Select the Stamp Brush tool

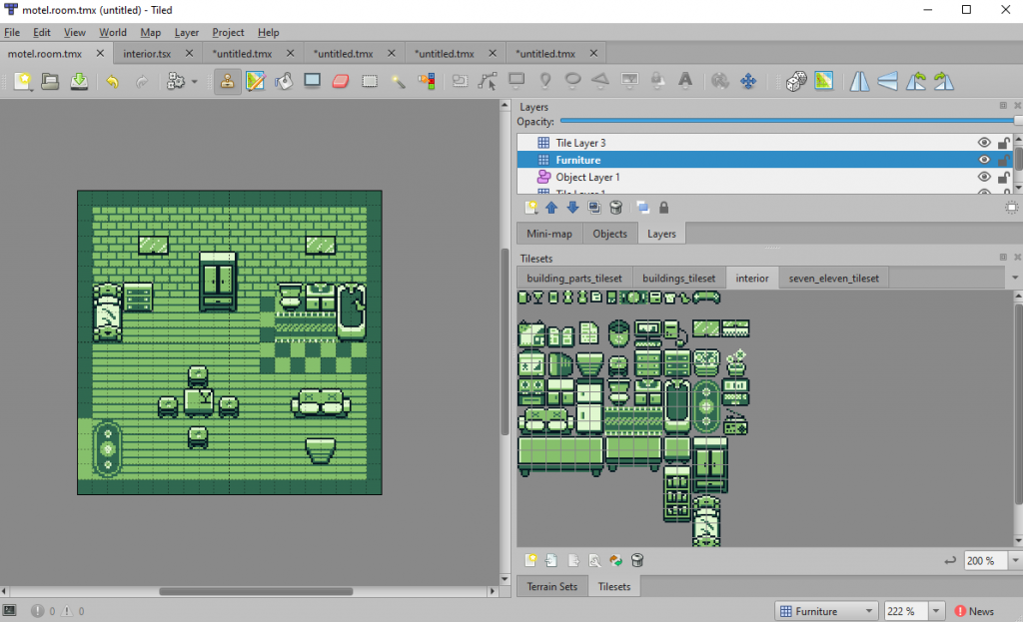point(227,81)
